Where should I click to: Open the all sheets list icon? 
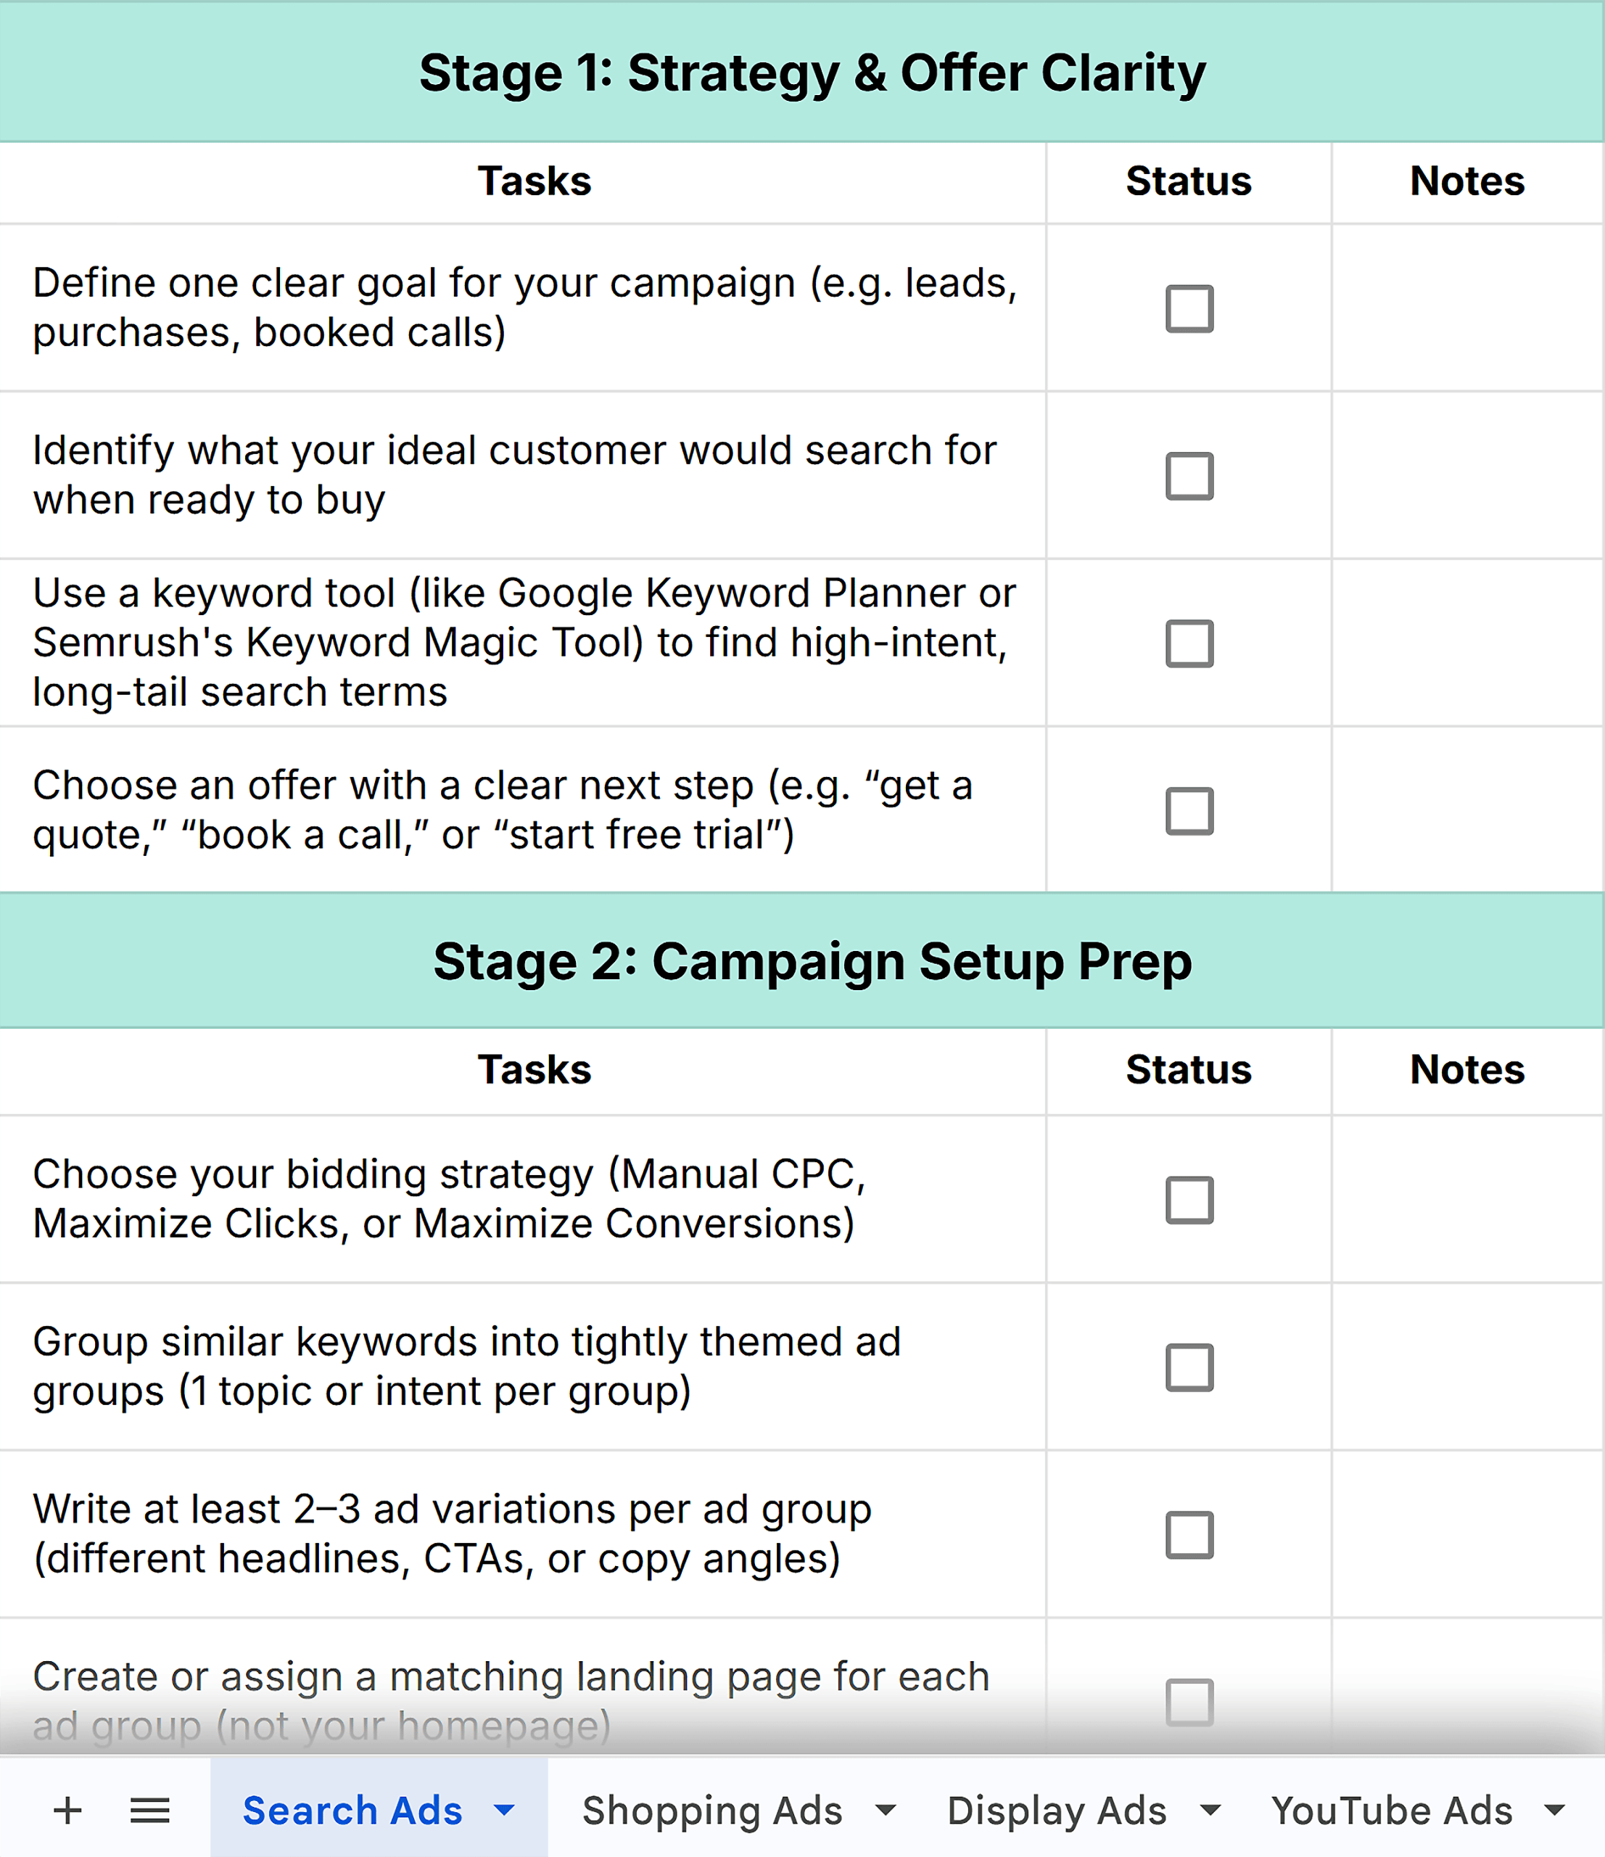click(x=149, y=1811)
